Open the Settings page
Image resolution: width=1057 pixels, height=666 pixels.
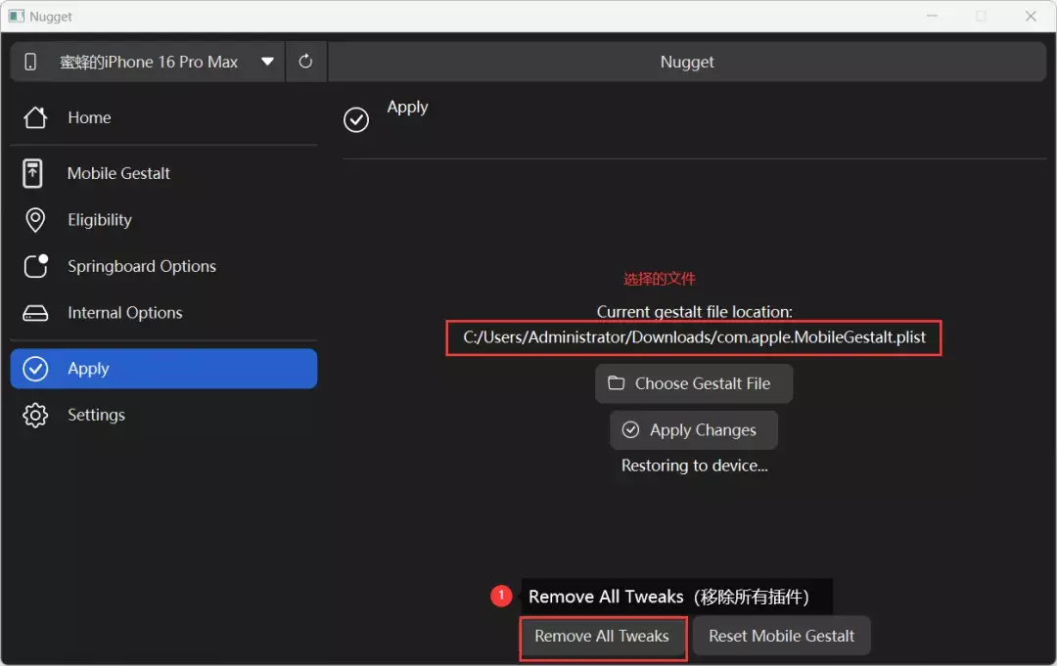[x=163, y=415]
